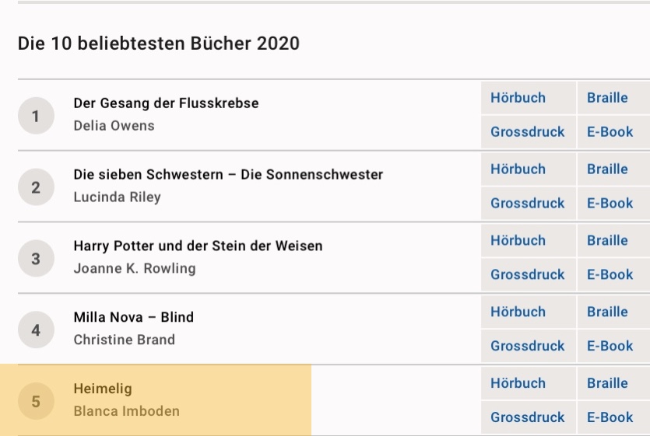Open Hörbuch link for Der Gesang der Flusskrebse
650x436 pixels.
point(528,98)
